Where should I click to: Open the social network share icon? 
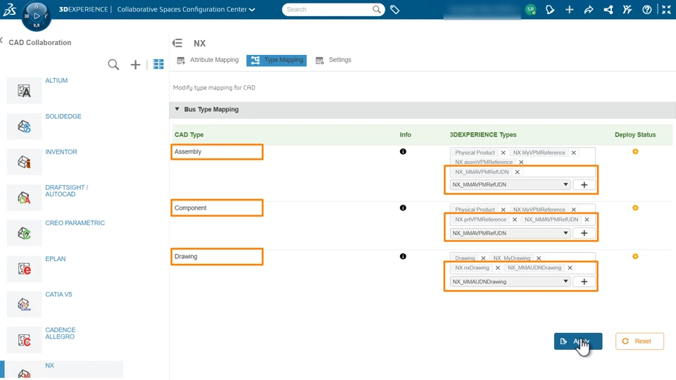click(x=608, y=9)
